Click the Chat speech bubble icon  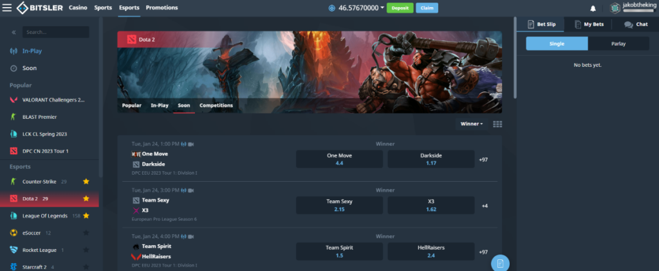(628, 24)
